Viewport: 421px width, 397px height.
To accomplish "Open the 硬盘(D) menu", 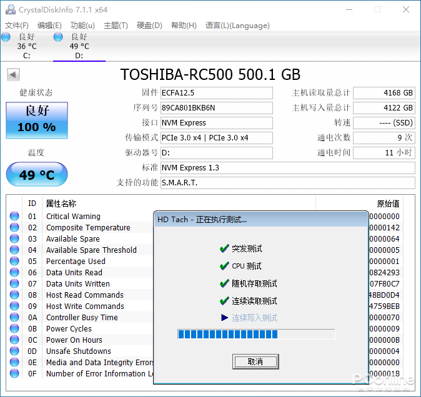I will tap(149, 26).
